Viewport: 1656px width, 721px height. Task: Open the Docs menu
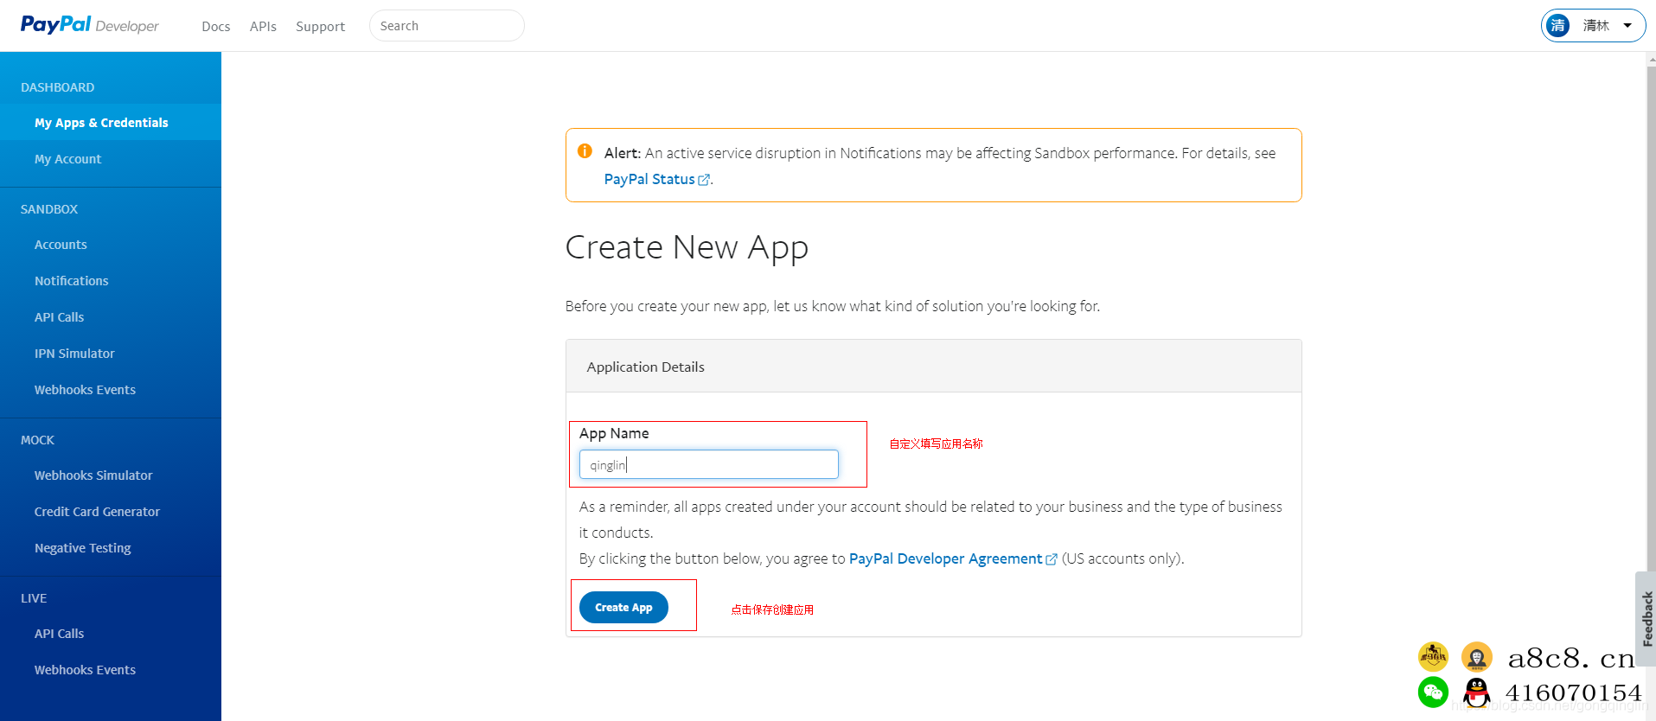215,27
